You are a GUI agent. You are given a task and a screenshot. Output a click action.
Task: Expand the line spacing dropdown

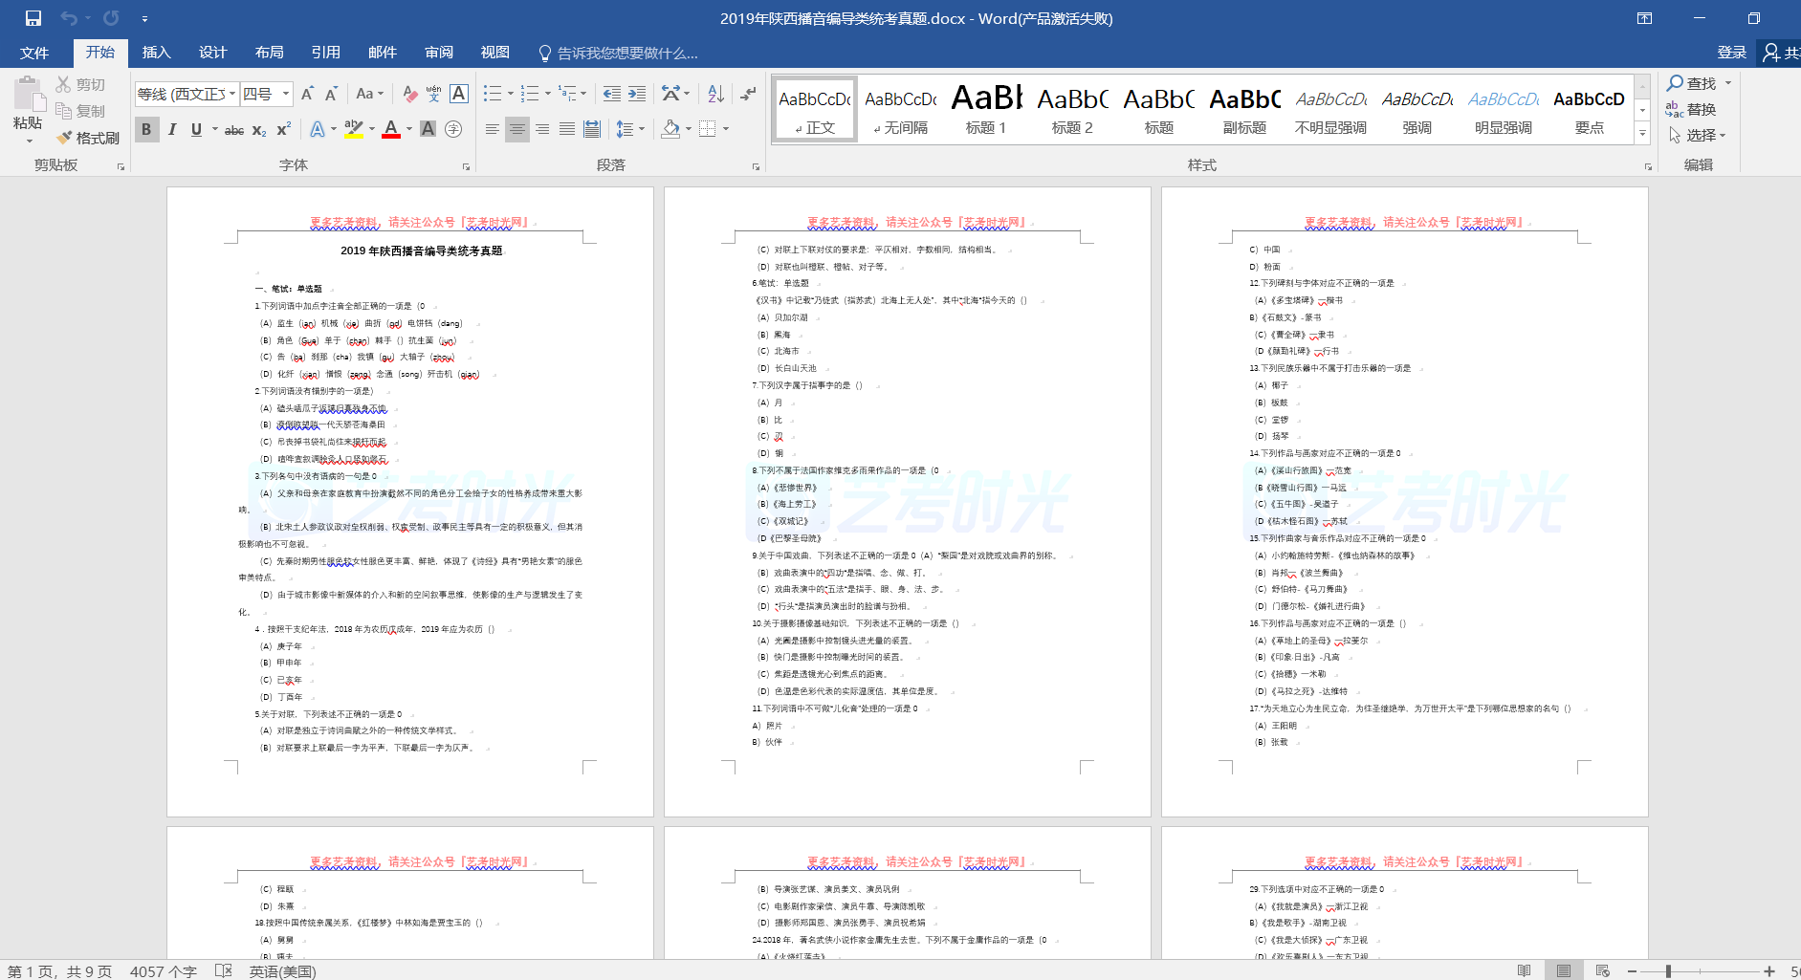click(x=642, y=129)
